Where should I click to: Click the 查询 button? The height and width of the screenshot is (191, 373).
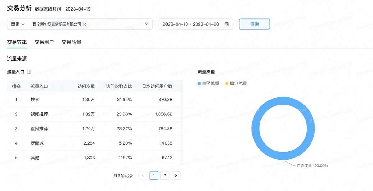point(255,24)
